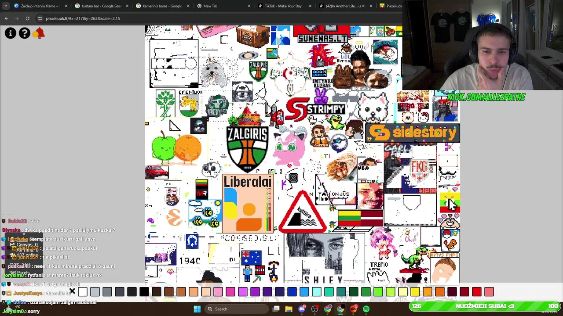This screenshot has height=316, width=563.
Task: Close the kultura bar Google Search tab
Action: pos(127,6)
